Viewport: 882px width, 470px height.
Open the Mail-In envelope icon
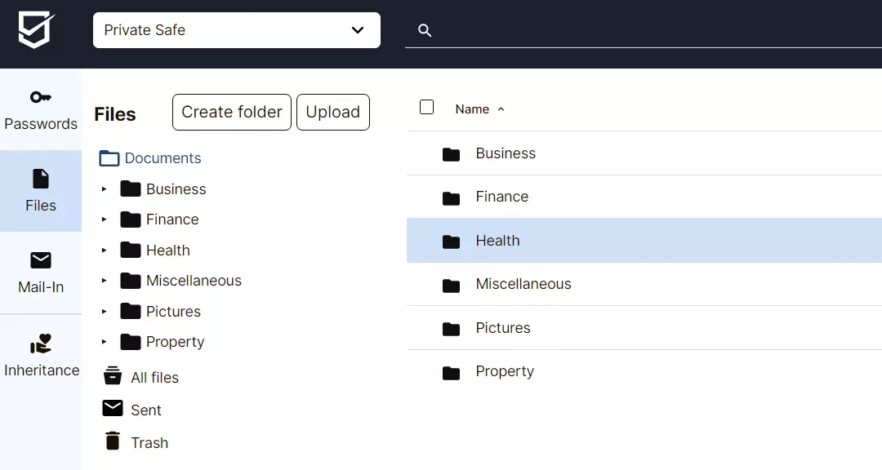(41, 260)
